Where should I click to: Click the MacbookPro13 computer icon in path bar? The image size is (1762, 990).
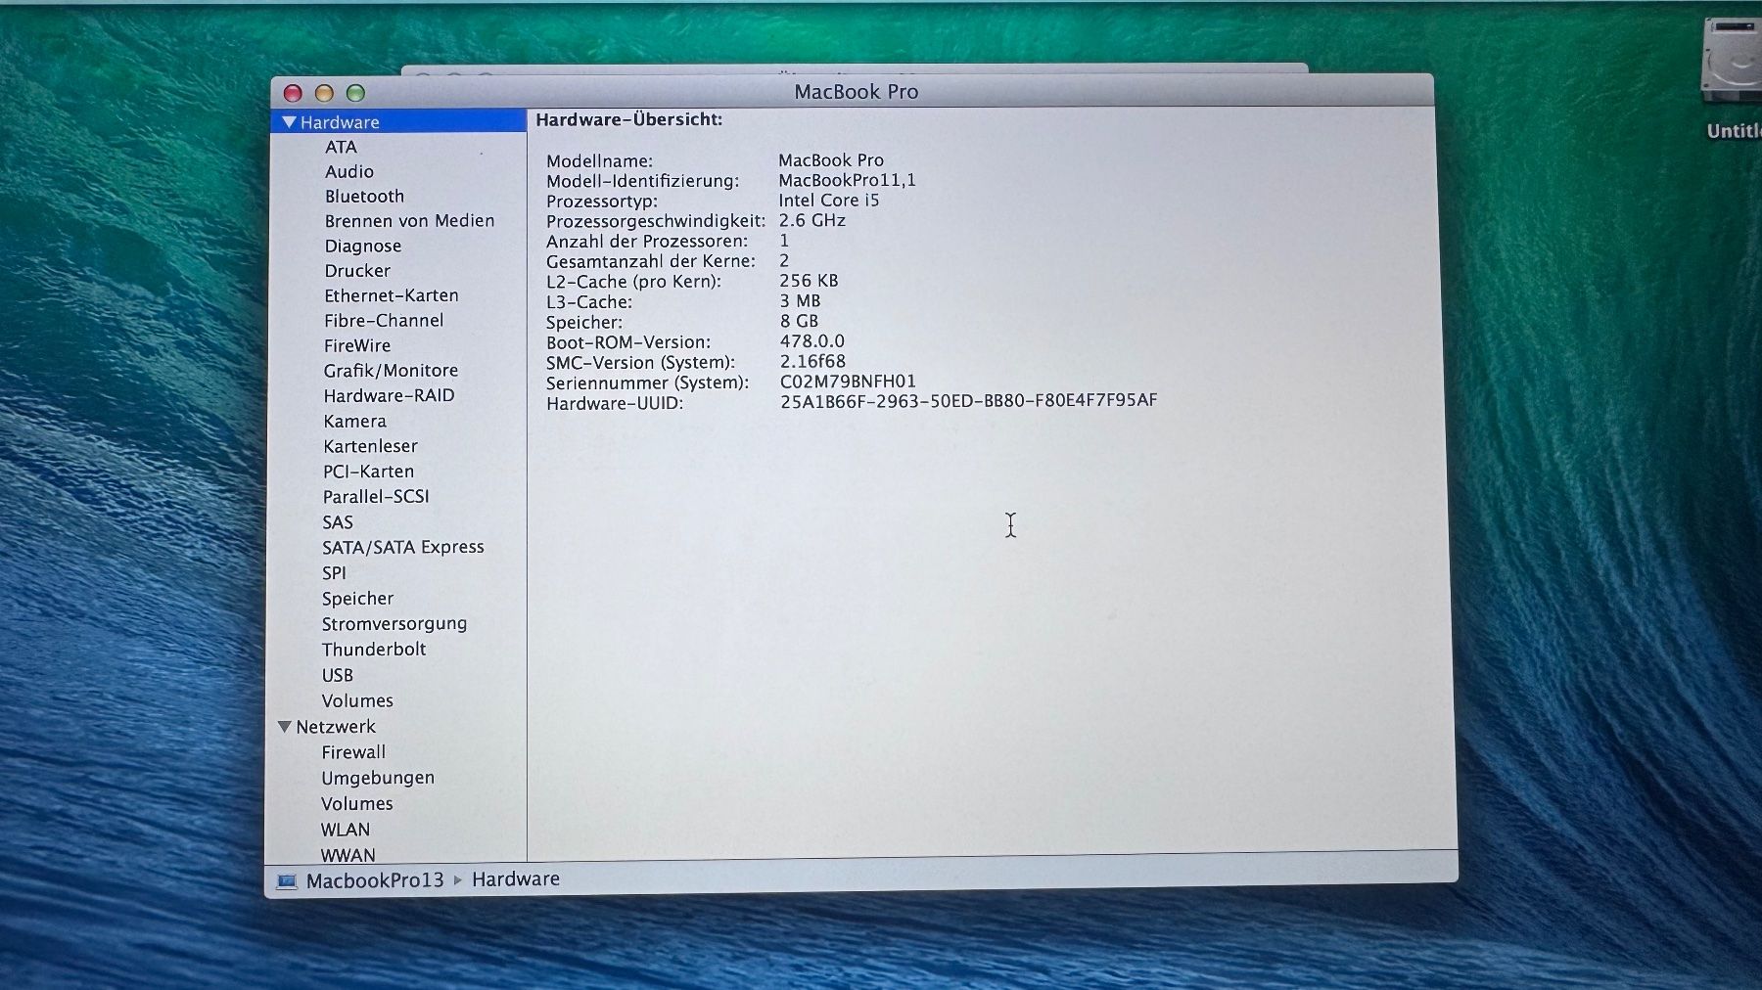tap(287, 881)
